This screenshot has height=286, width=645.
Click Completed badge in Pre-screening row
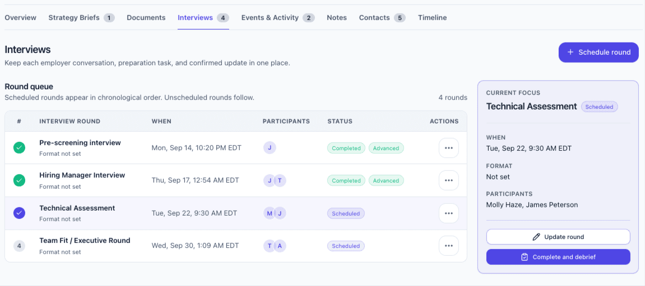pyautogui.click(x=346, y=148)
